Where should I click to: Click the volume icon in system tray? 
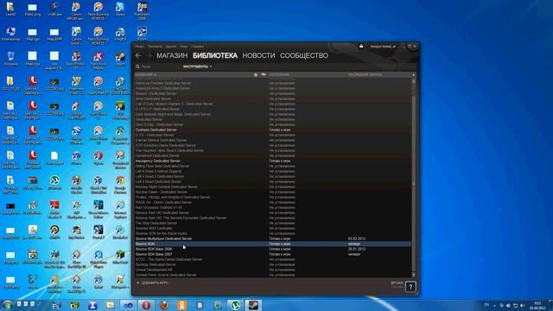coord(522,305)
